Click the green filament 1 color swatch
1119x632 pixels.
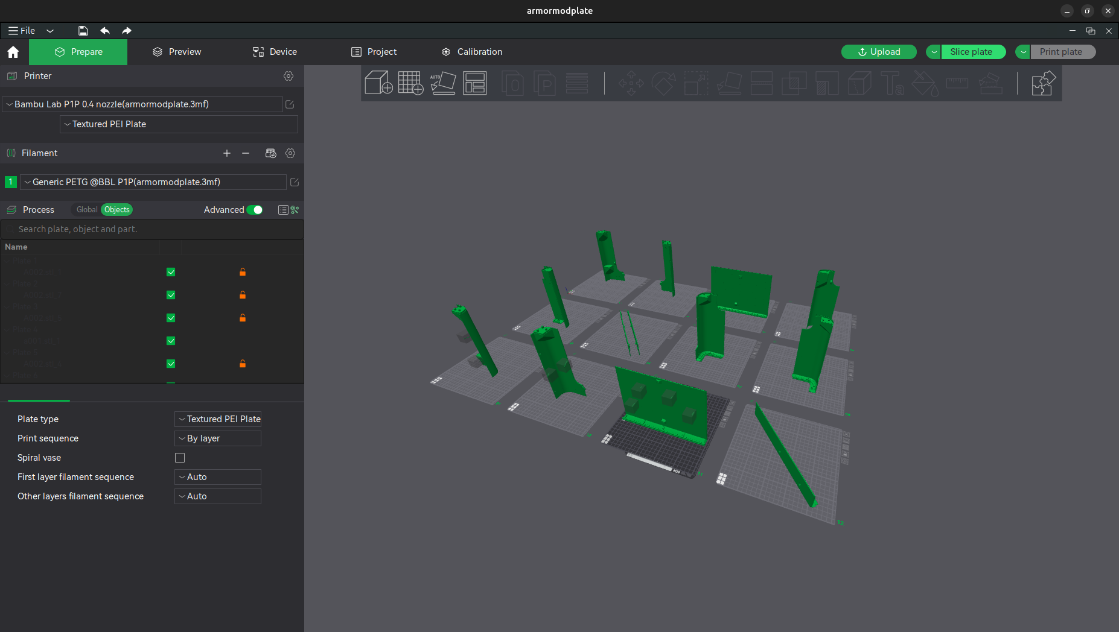10,182
